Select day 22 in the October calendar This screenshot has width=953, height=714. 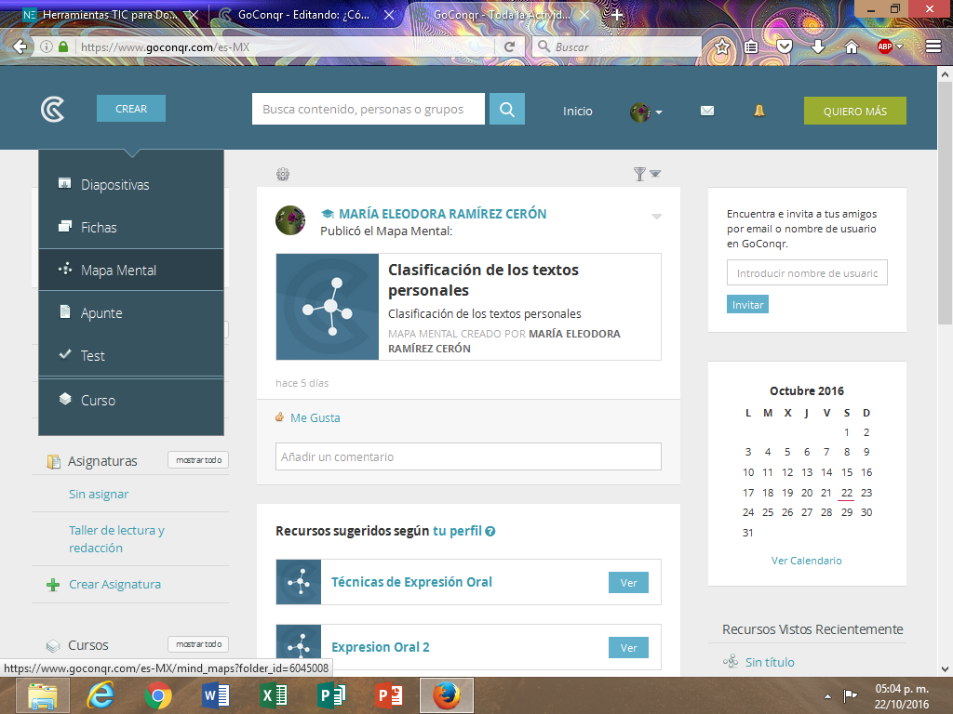tap(846, 493)
